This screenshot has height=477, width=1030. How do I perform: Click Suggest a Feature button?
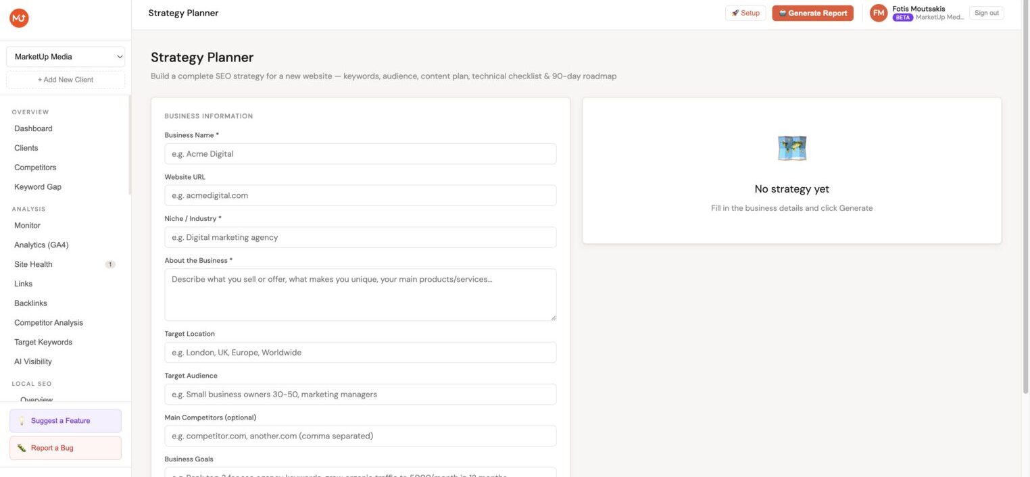66,421
